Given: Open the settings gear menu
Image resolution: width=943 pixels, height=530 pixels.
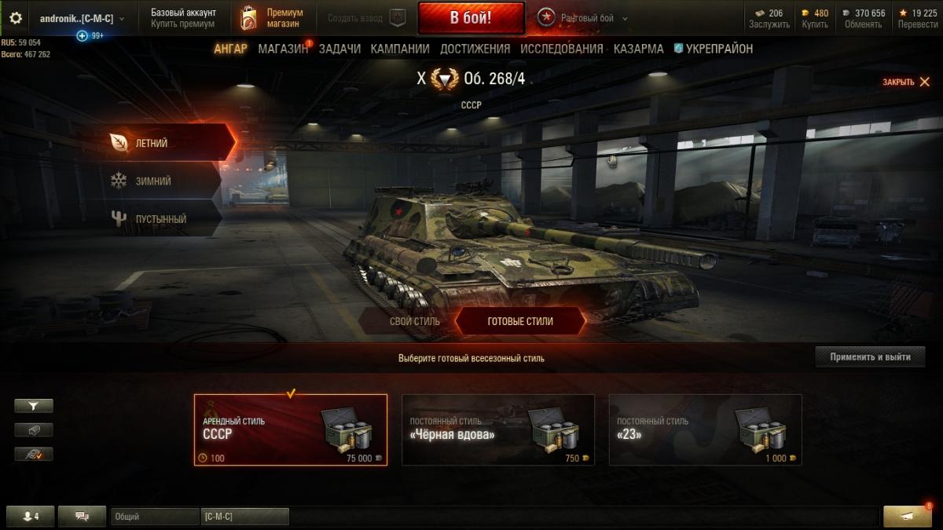Looking at the screenshot, I should point(16,17).
